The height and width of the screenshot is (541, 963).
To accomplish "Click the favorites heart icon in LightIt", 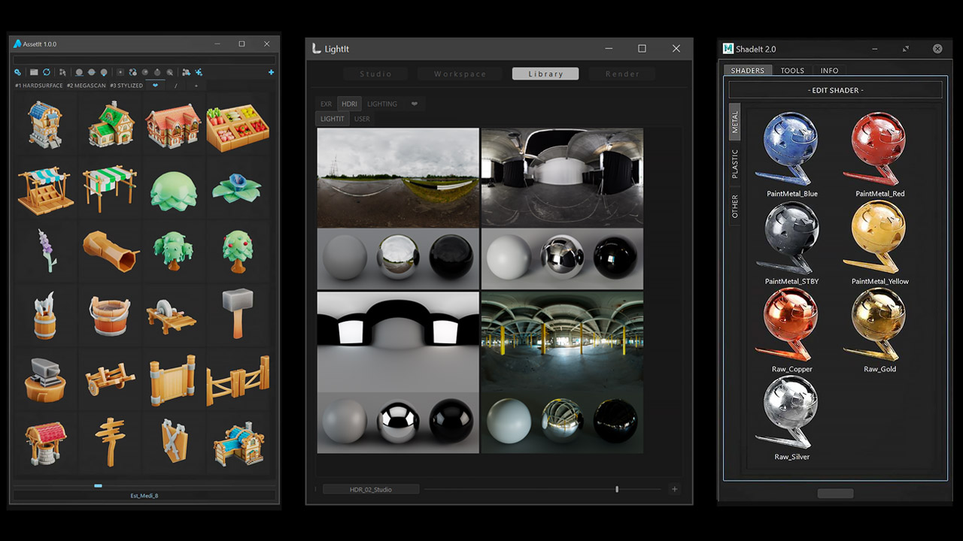I will 414,104.
